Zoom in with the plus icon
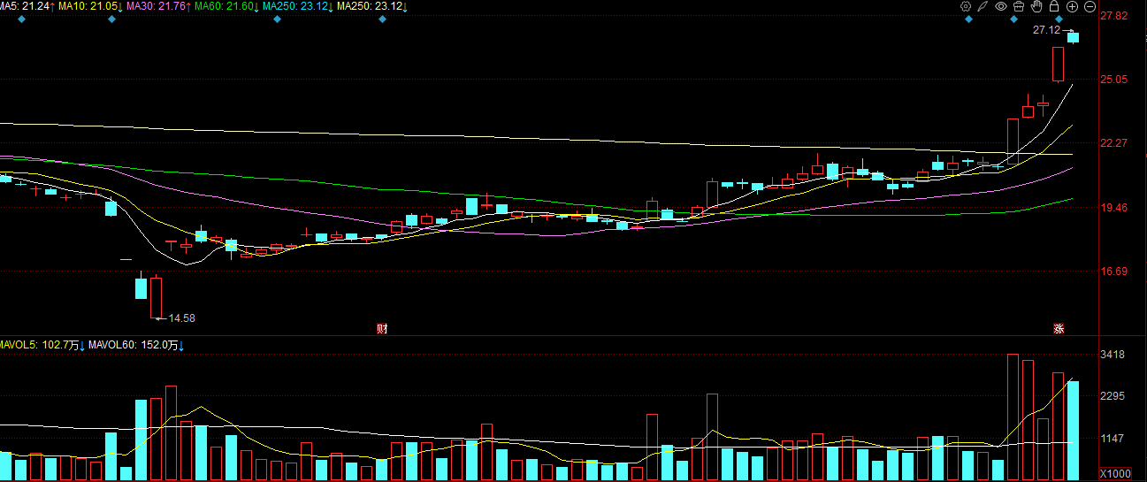Viewport: 1147px width, 482px height. (x=1072, y=6)
